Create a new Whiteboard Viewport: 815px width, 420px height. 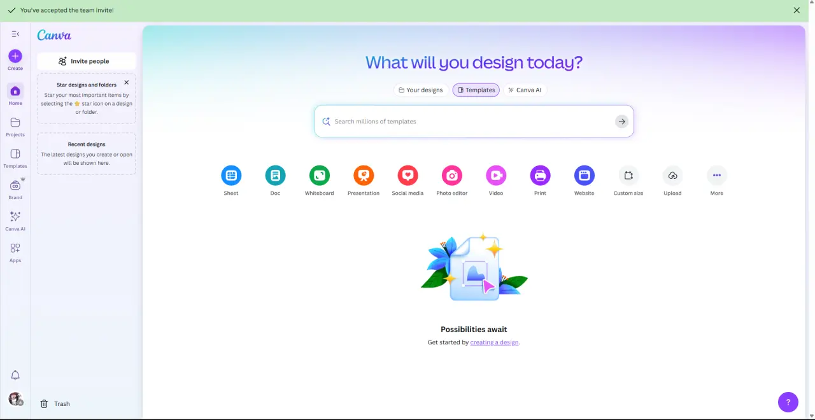(x=320, y=180)
